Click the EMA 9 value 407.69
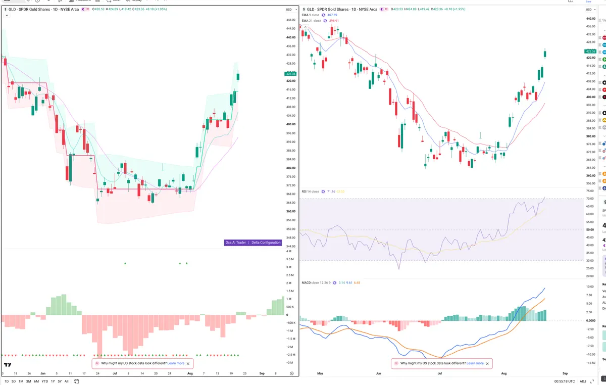This screenshot has height=385, width=606. pos(332,15)
